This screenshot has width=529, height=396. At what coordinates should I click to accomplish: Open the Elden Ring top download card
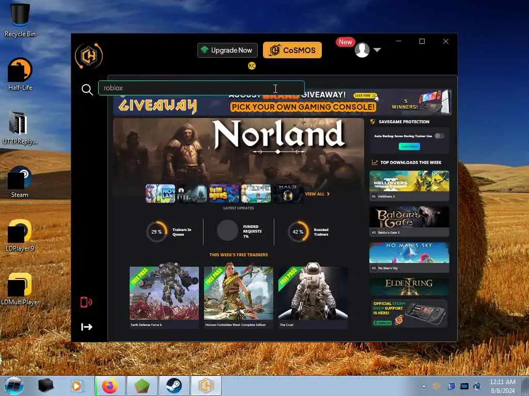[409, 287]
